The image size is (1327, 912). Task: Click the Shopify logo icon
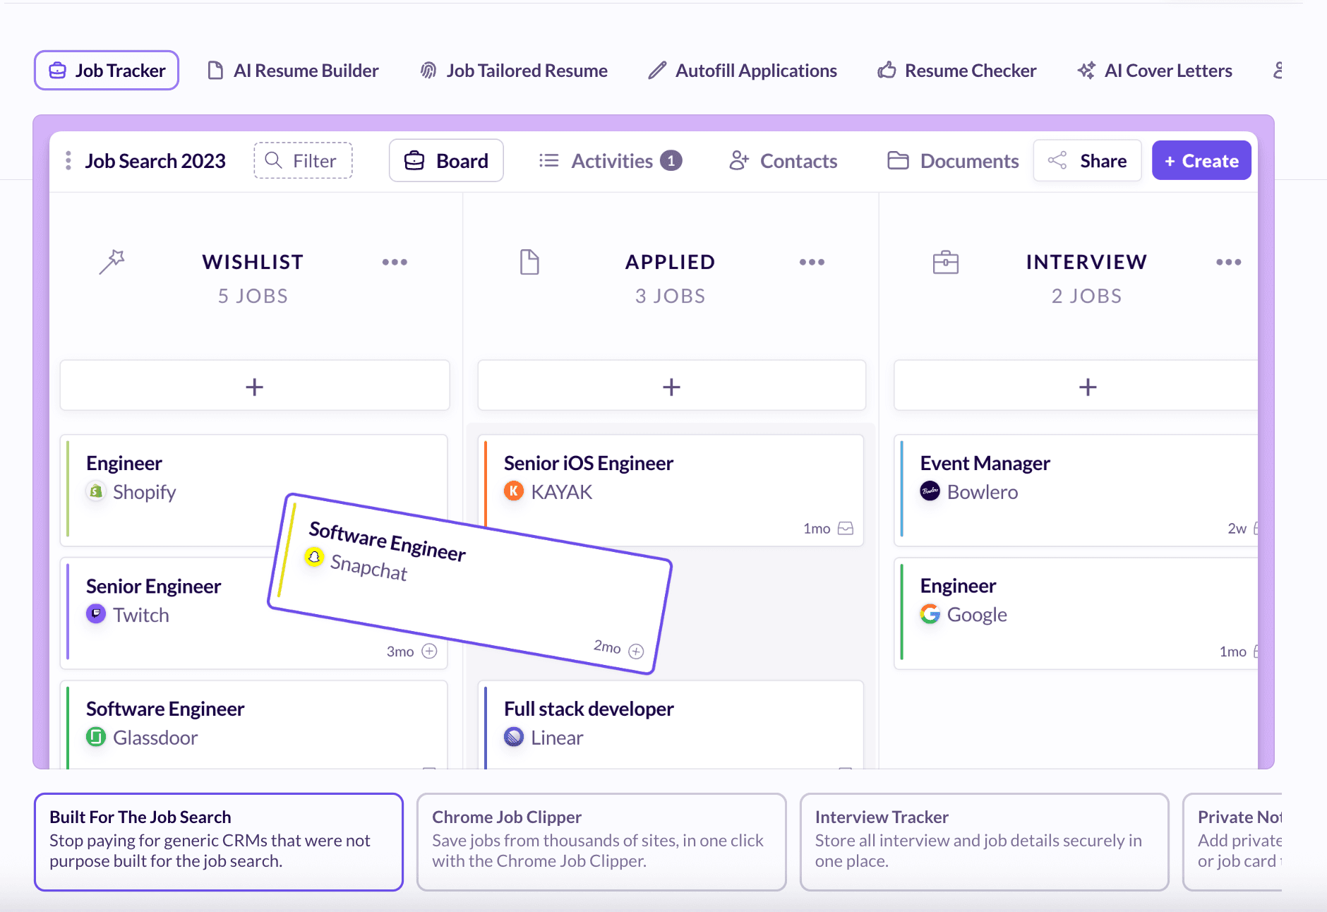tap(96, 491)
